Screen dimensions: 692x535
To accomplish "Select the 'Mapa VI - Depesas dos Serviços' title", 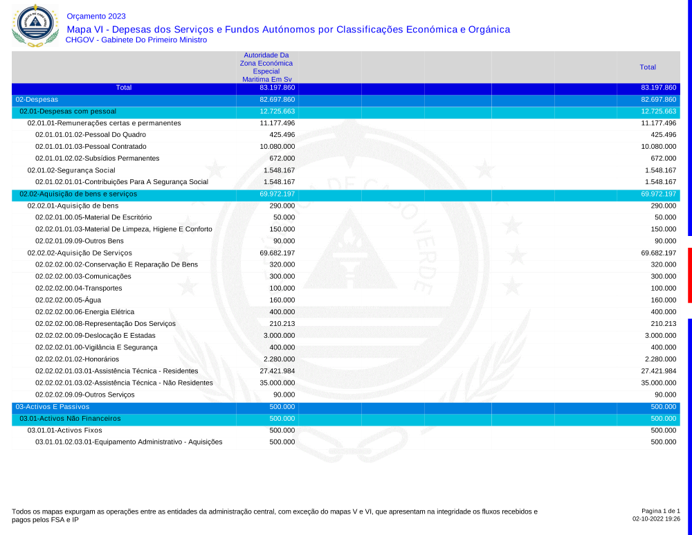I will coord(288,29).
